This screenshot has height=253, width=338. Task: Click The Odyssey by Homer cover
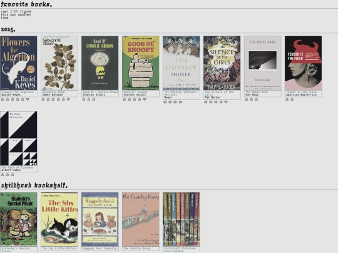click(x=181, y=63)
